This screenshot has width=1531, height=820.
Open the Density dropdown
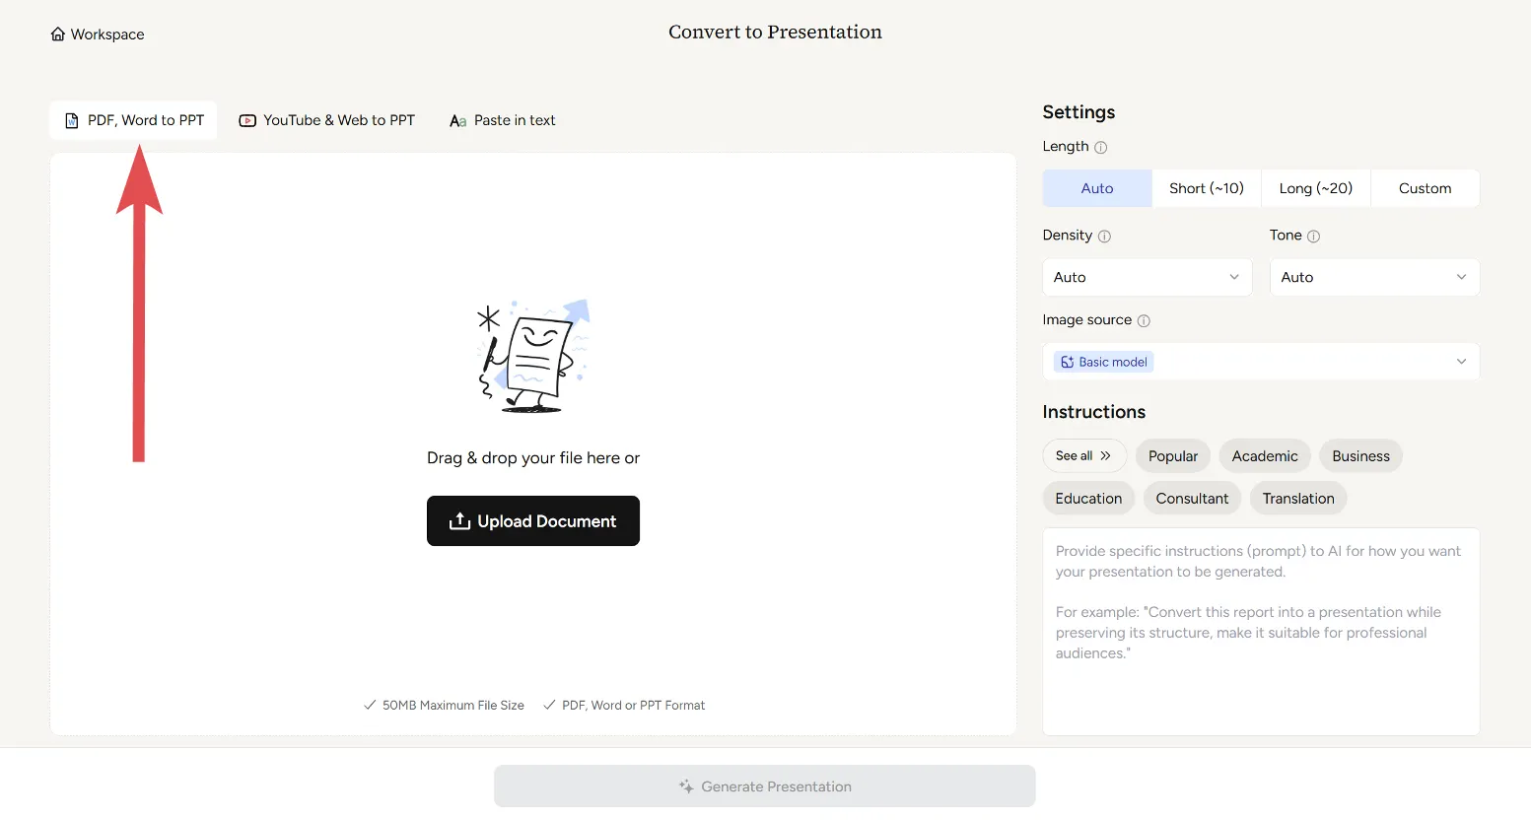(x=1147, y=278)
